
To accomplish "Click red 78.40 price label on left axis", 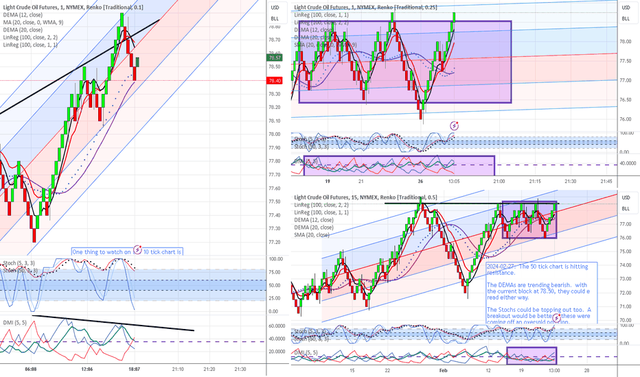I will [x=275, y=81].
